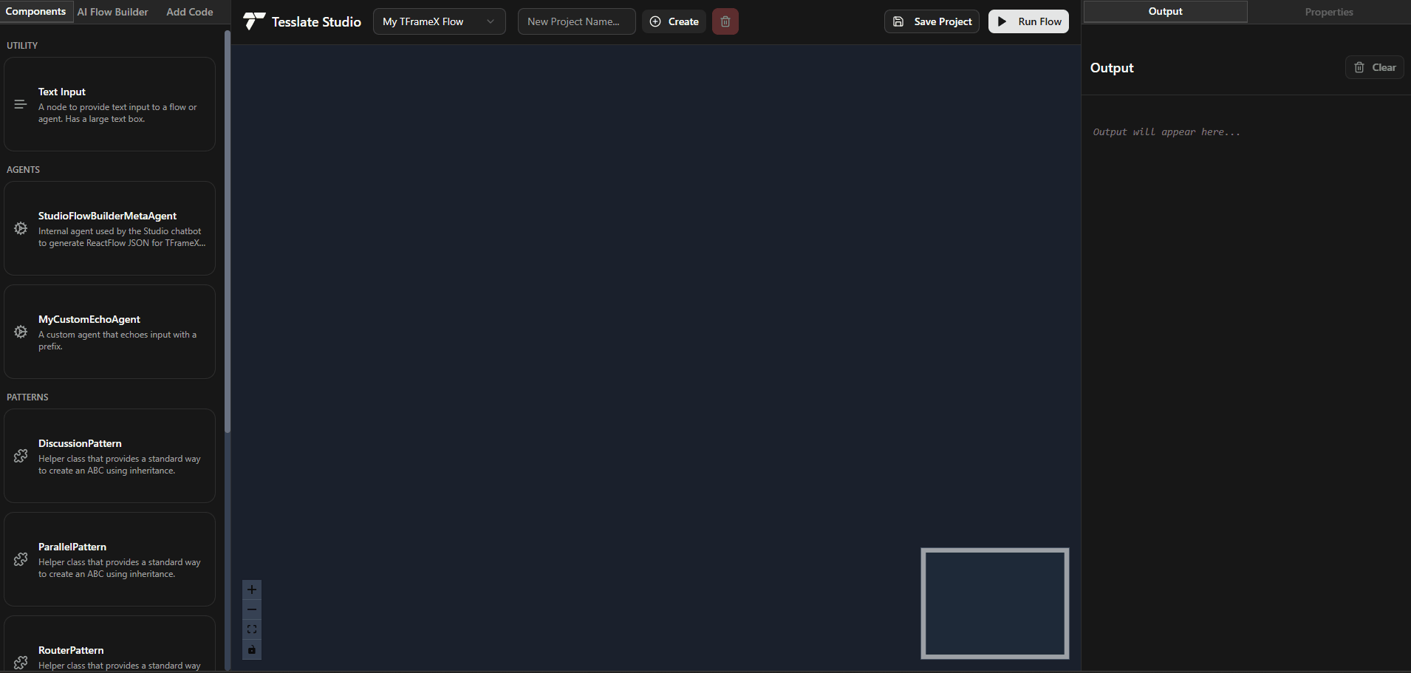Screen dimensions: 1411x673
Task: Switch to the Properties tab
Action: (1328, 12)
